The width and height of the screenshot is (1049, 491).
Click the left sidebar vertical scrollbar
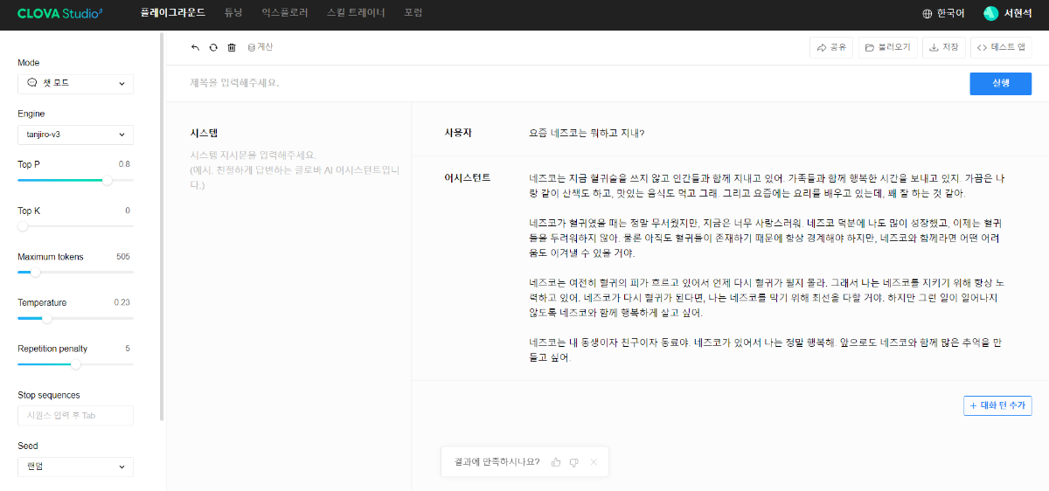[x=162, y=227]
